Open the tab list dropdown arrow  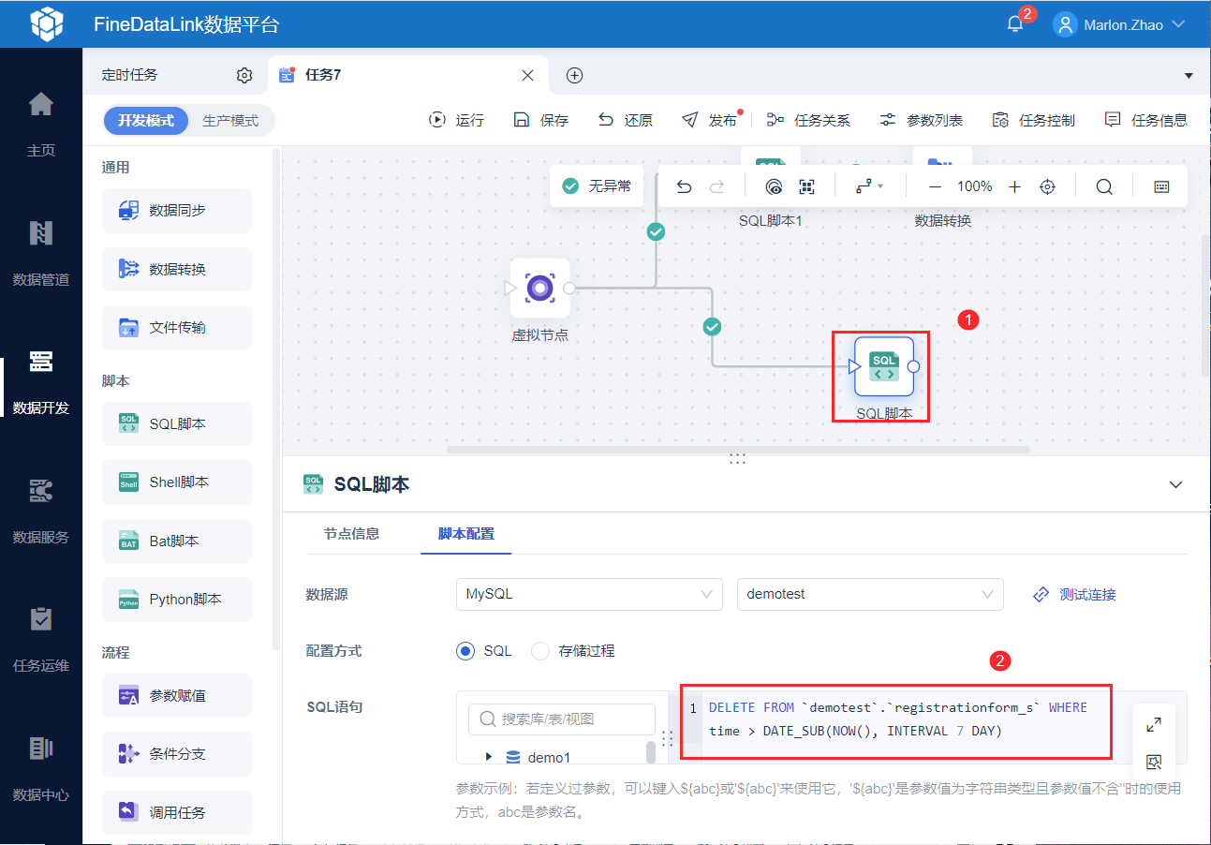1189,76
